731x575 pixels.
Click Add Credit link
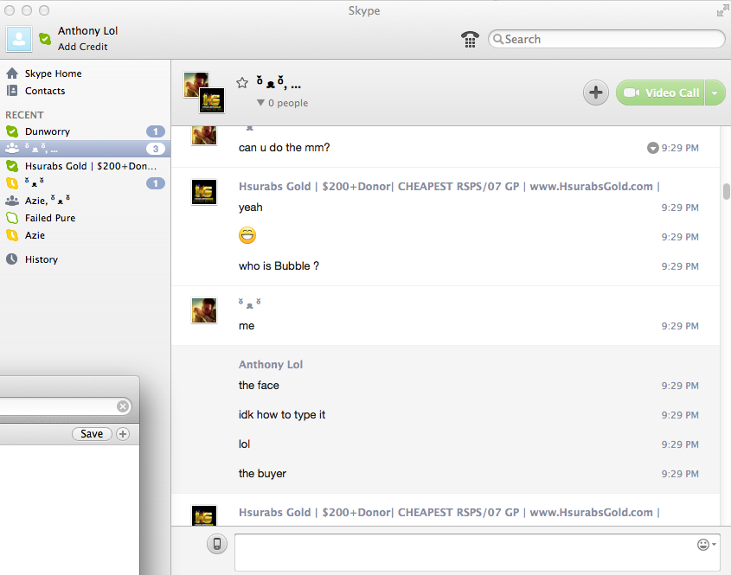click(x=82, y=47)
